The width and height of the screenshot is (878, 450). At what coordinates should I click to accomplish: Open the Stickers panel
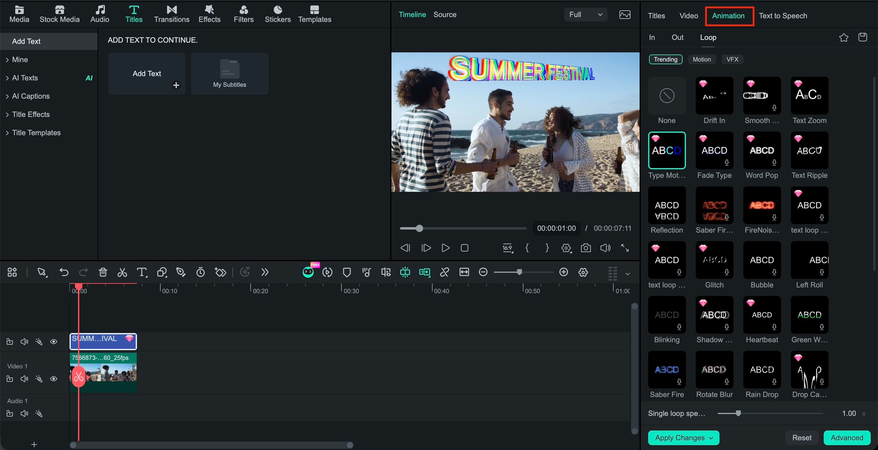point(278,14)
